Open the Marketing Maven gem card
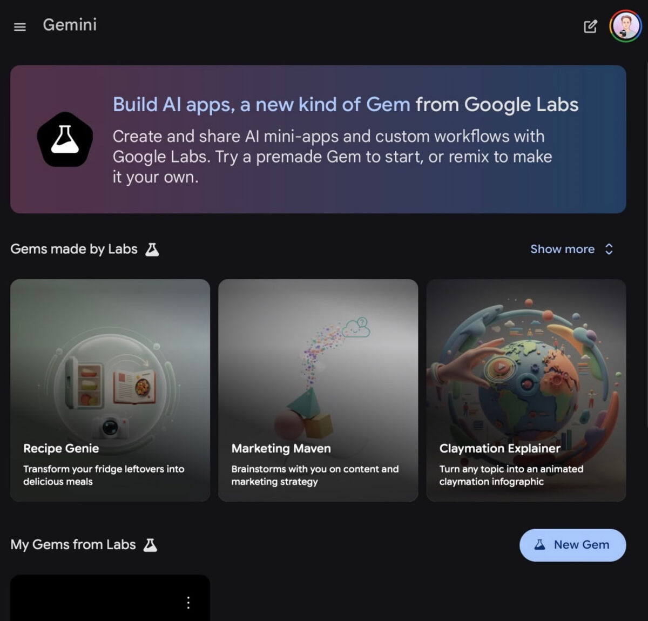 tap(318, 390)
